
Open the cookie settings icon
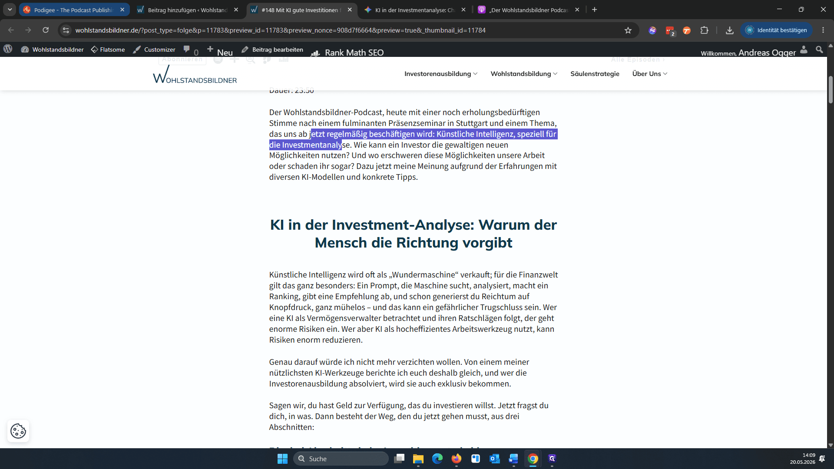point(18,431)
